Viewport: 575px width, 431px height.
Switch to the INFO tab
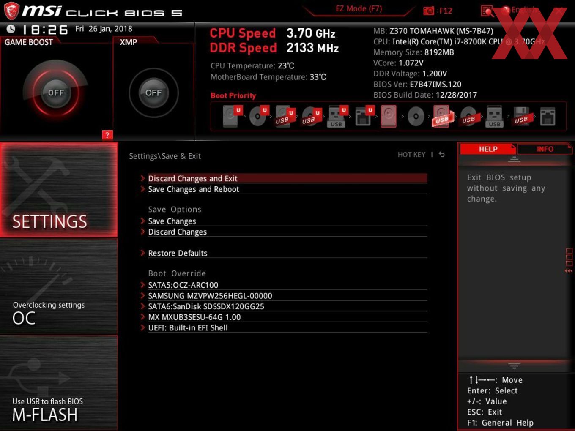click(545, 149)
